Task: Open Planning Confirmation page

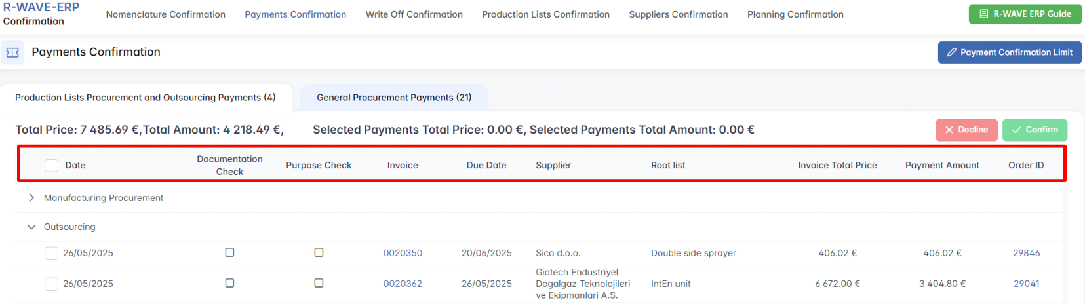Action: pos(795,14)
